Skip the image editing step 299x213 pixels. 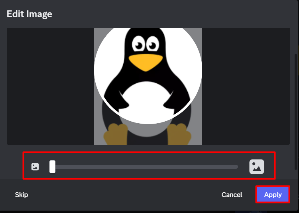22,195
